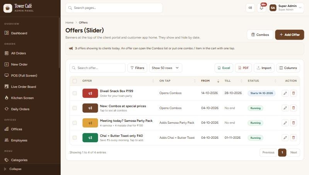Viewport: 309px width, 175px height.
Task: Click the Import button
Action: pos(264,68)
